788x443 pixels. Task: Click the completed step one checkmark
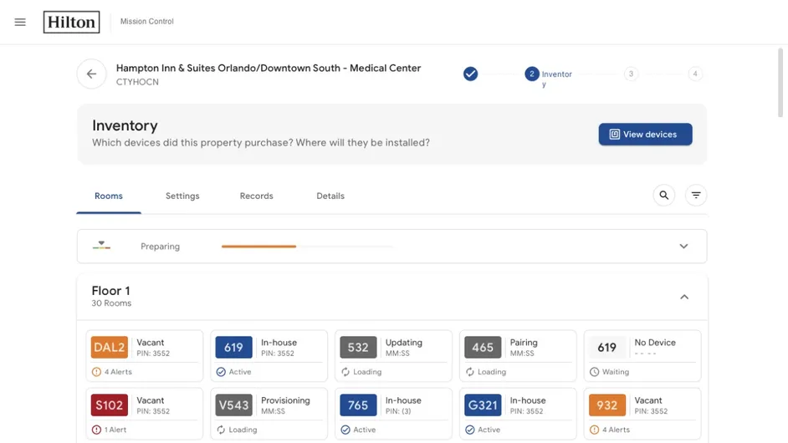pos(470,74)
